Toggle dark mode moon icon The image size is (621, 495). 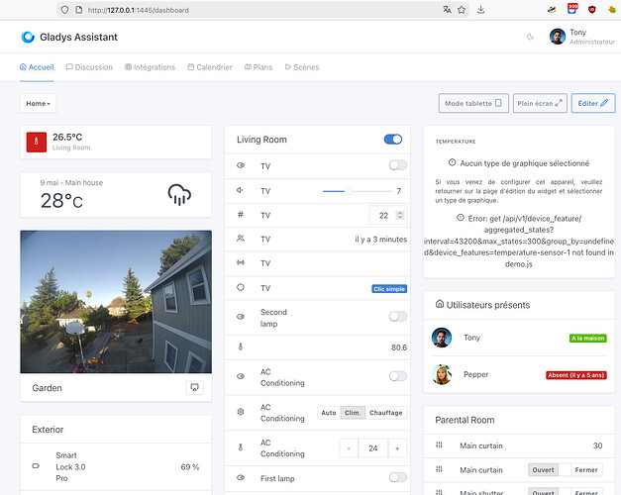531,37
